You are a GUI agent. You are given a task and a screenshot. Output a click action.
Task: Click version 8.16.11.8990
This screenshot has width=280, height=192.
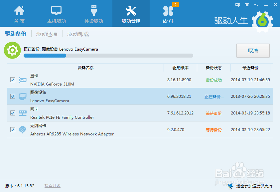179,80
